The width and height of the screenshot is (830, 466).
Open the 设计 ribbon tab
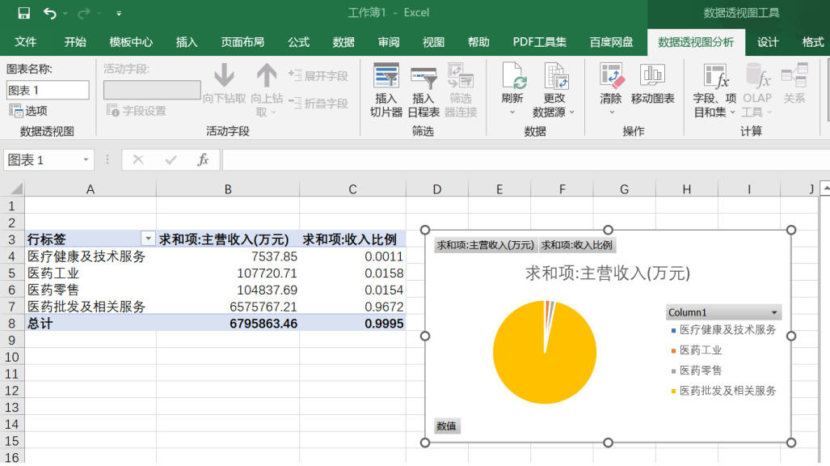click(x=768, y=42)
